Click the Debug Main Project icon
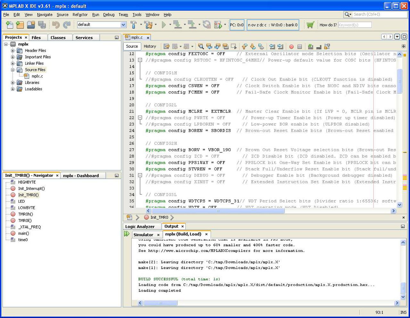The image size is (410, 318). [218, 25]
